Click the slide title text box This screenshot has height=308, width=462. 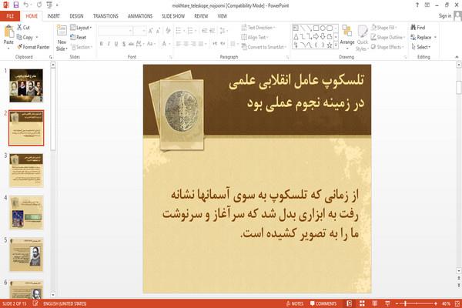296,92
